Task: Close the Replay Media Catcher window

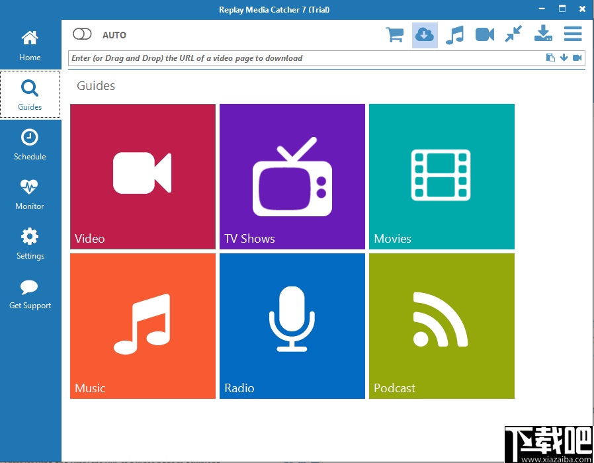Action: [x=583, y=9]
